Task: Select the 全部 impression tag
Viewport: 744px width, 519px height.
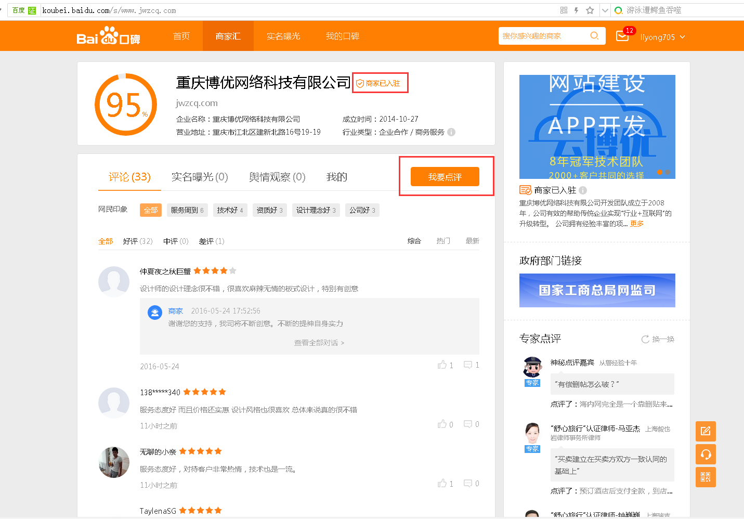Action: [x=151, y=210]
